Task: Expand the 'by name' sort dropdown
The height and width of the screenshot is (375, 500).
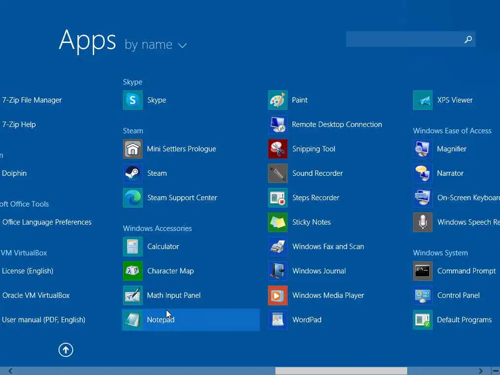Action: [x=156, y=44]
